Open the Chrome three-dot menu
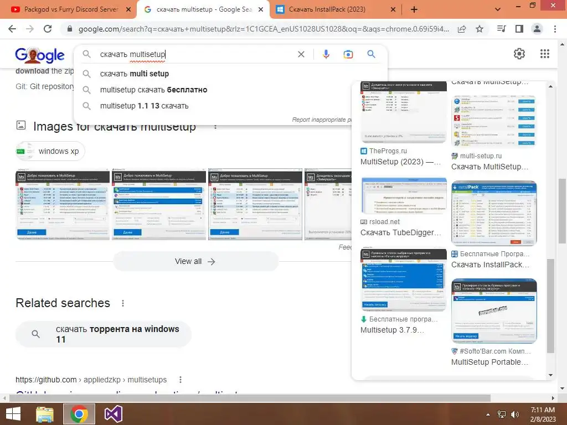567x425 pixels. [555, 29]
